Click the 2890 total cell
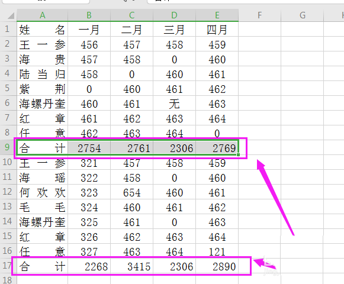Screen dimensions: 344x284 (217, 266)
